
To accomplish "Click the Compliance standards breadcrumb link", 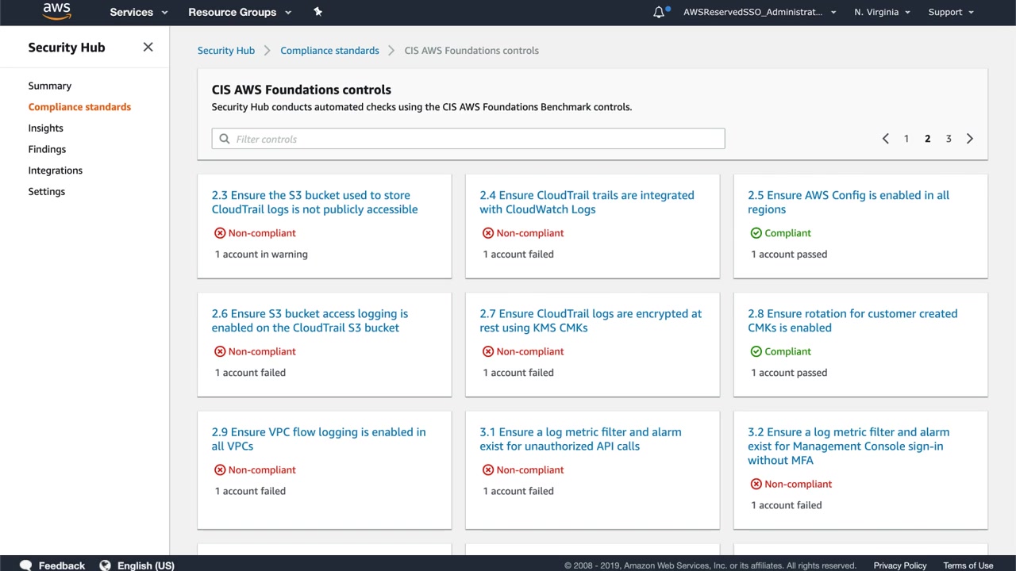I will 329,50.
